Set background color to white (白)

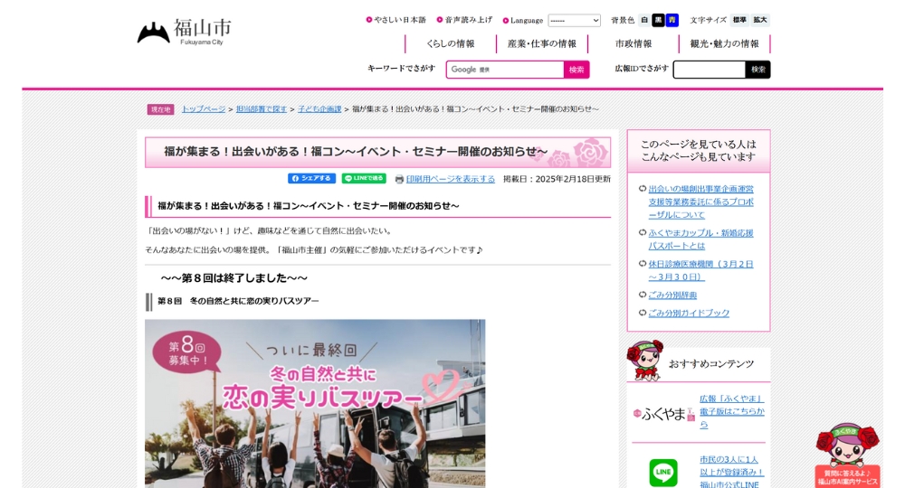coord(644,20)
